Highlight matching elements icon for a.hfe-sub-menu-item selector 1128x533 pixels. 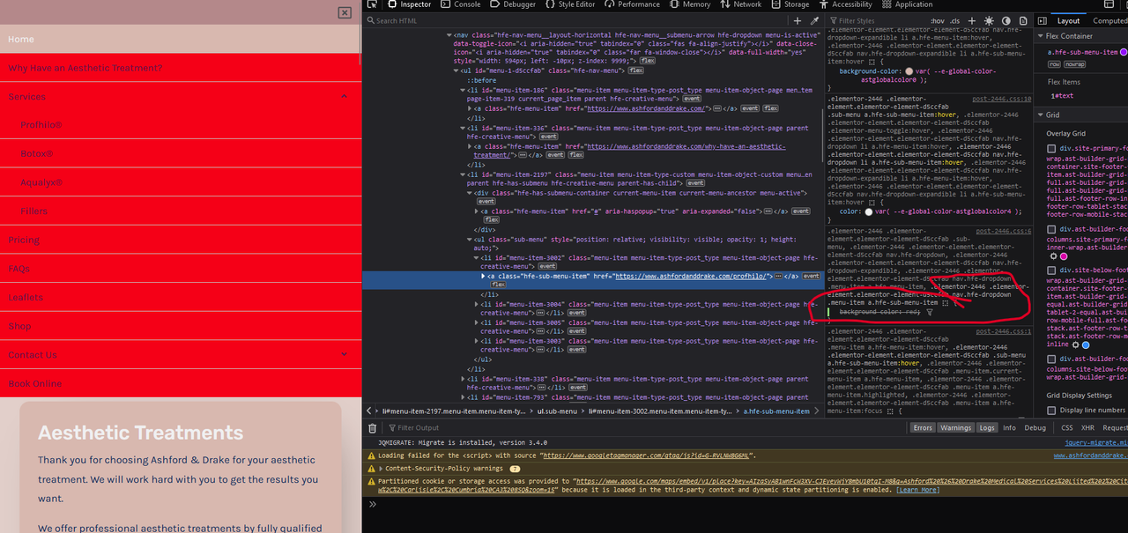point(946,302)
